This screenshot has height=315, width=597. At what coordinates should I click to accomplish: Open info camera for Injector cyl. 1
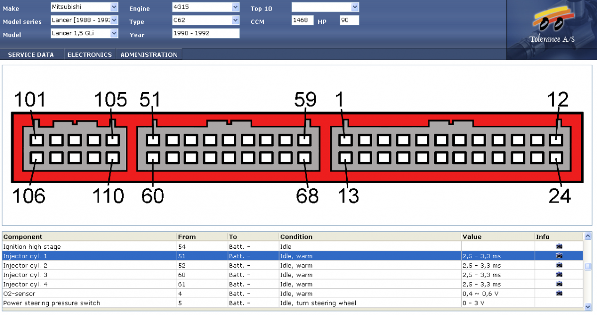559,256
